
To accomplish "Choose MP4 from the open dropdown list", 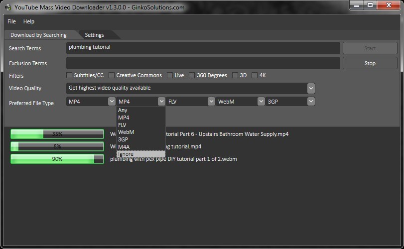I will coord(141,118).
